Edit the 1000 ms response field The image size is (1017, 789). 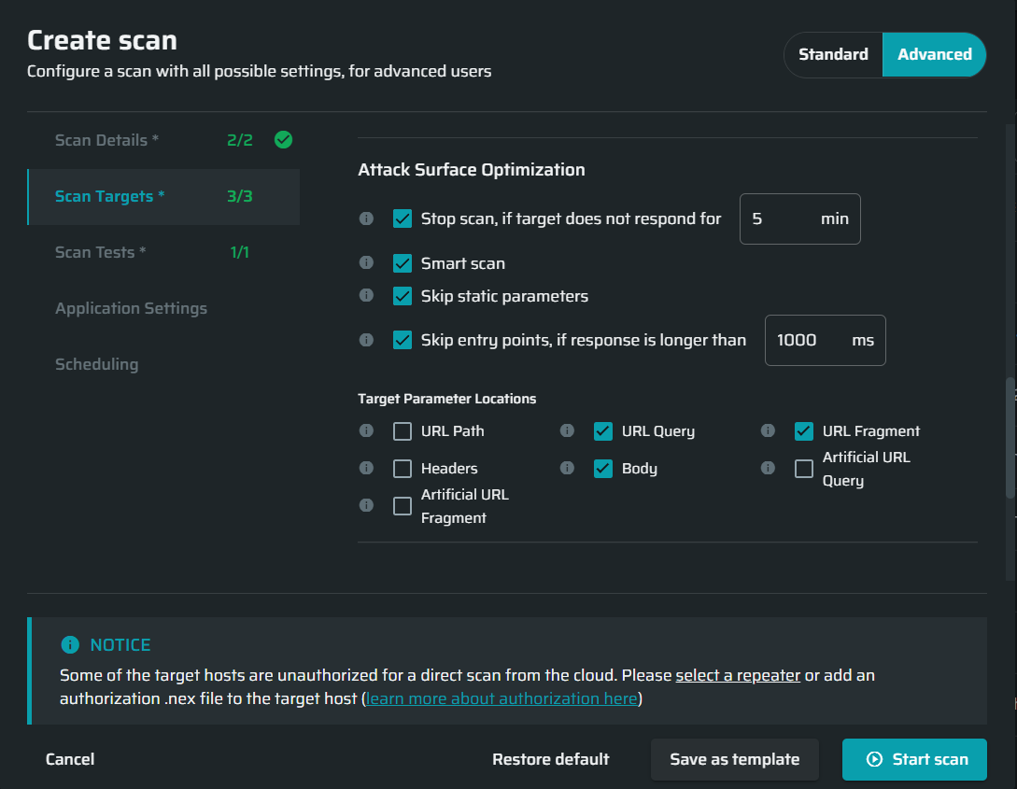[825, 341]
